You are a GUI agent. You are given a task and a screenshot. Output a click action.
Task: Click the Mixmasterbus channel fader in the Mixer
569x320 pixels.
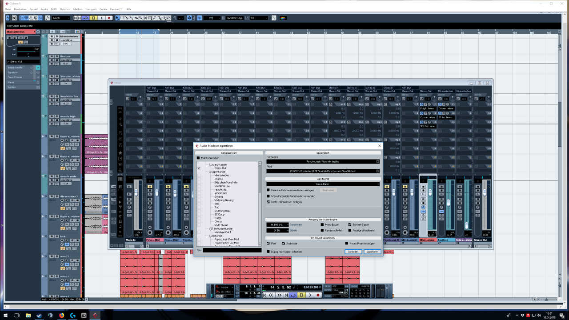tap(430, 192)
